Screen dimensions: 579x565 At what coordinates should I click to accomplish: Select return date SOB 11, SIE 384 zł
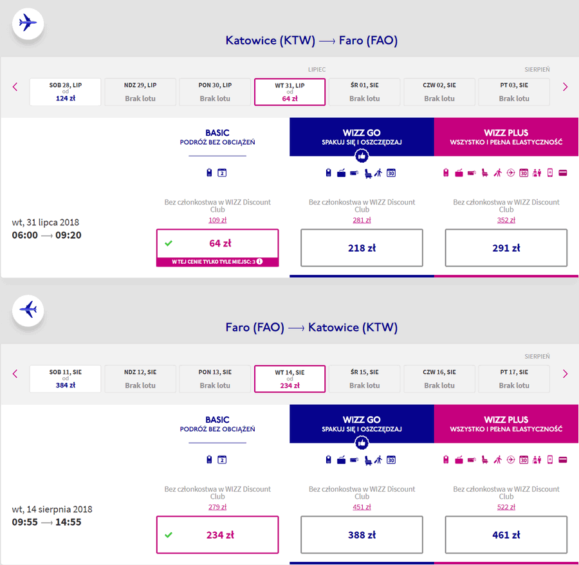66,379
